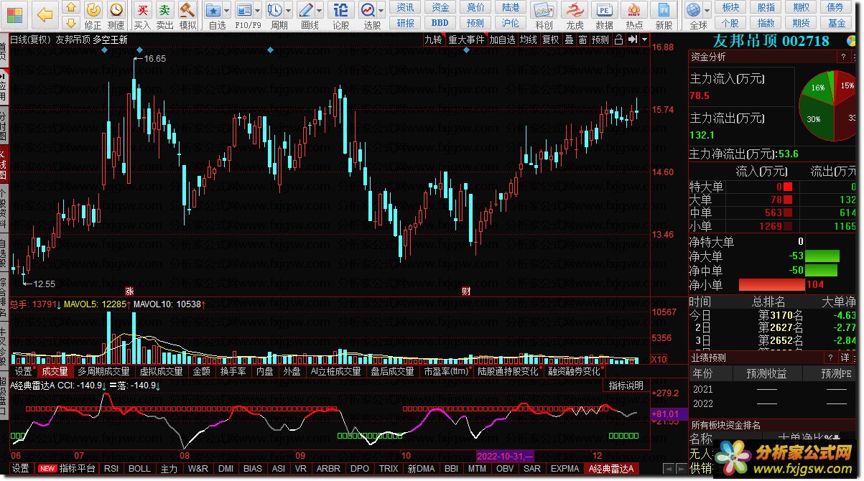Click the help question mark in 资金分析
The height and width of the screenshot is (481, 864).
click(x=842, y=57)
